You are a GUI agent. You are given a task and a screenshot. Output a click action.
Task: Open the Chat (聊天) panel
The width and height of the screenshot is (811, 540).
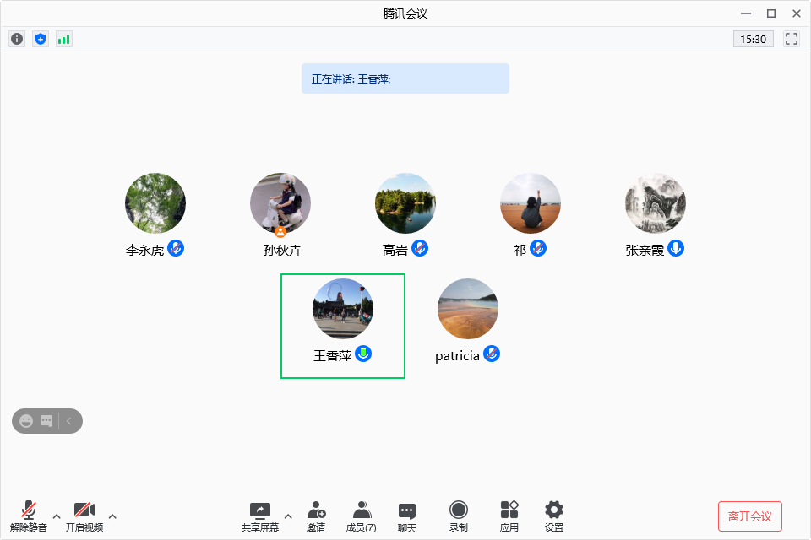click(x=407, y=515)
